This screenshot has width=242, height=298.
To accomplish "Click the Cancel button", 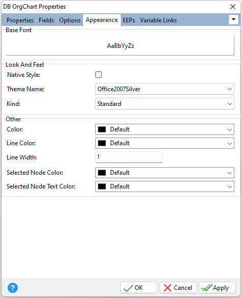I will 178,288.
